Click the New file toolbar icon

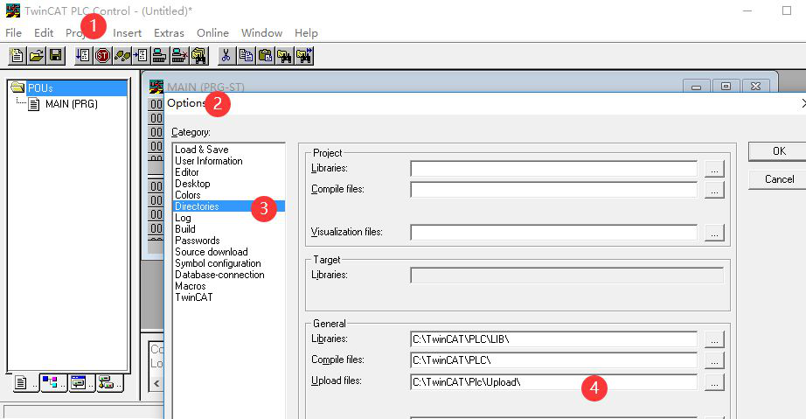click(x=17, y=55)
